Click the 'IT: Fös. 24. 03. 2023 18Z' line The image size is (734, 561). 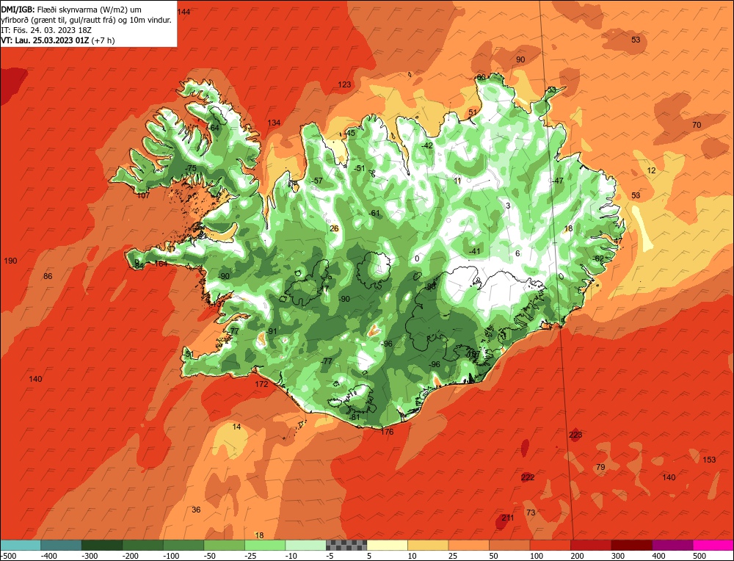46,30
